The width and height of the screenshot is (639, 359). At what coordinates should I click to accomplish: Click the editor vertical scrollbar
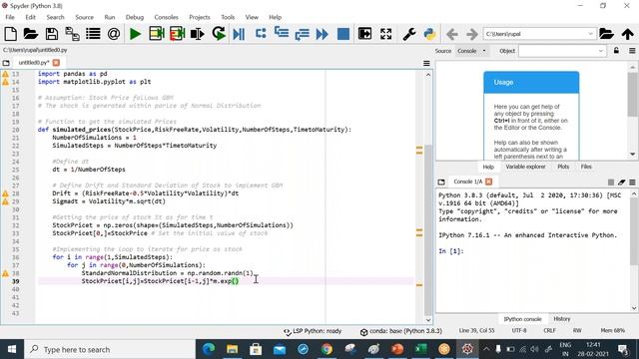click(428, 229)
